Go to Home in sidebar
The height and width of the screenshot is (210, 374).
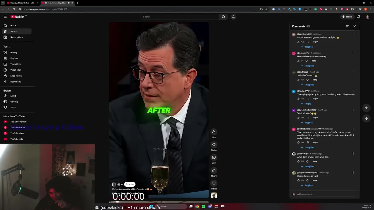coord(16,25)
